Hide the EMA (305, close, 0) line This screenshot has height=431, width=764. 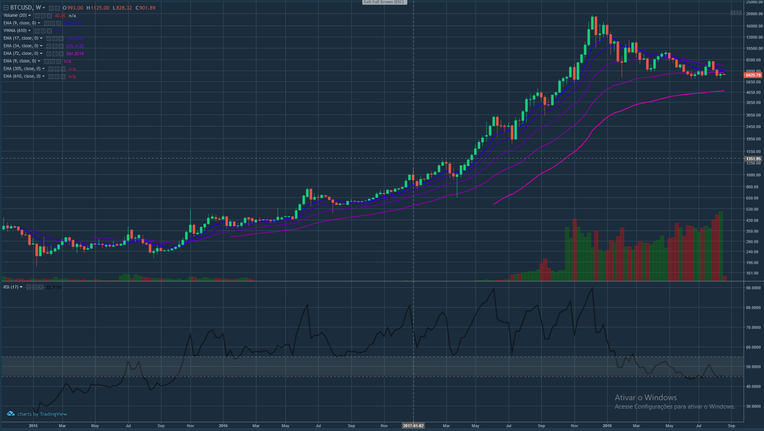click(51, 69)
